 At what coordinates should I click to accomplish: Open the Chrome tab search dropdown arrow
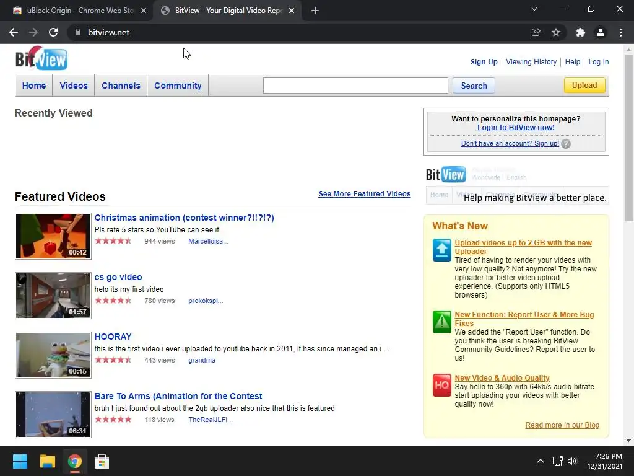pyautogui.click(x=534, y=9)
